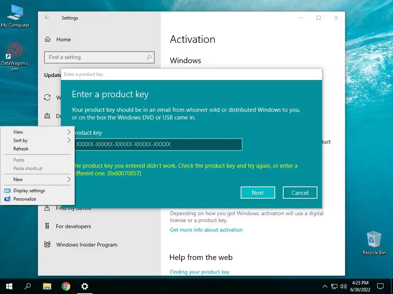Click the Settings back arrow
This screenshot has width=393, height=294.
click(47, 18)
